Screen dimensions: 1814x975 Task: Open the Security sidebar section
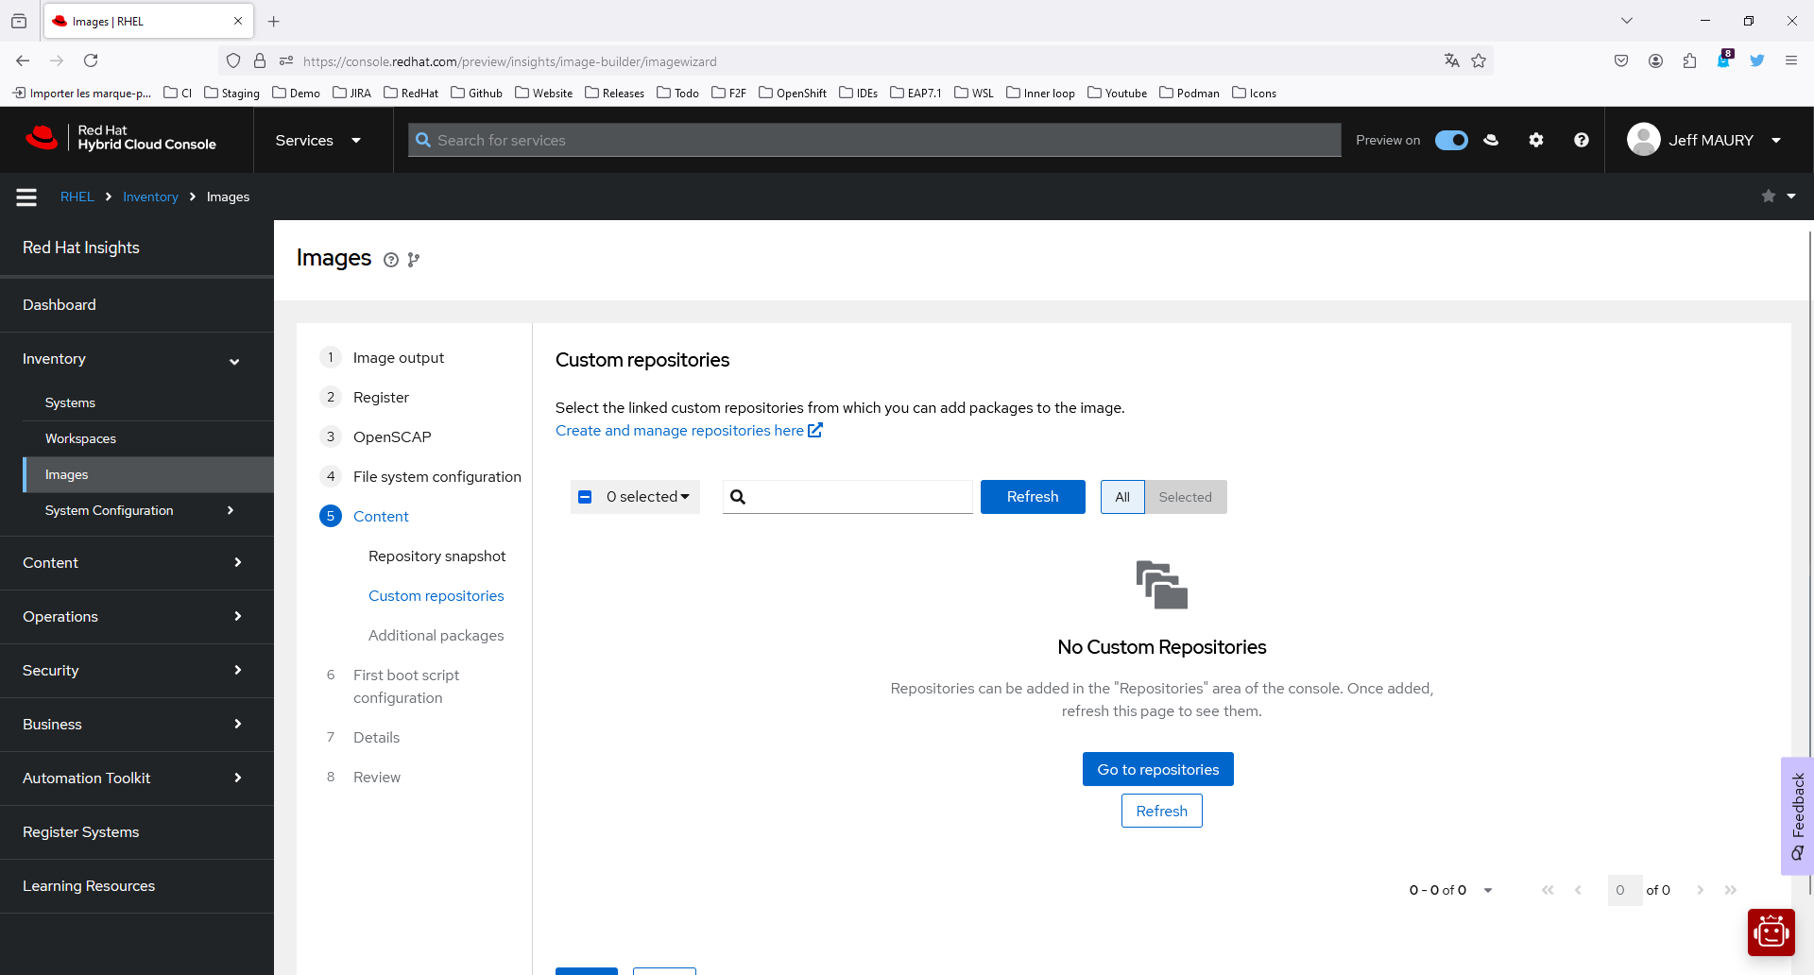coord(137,670)
